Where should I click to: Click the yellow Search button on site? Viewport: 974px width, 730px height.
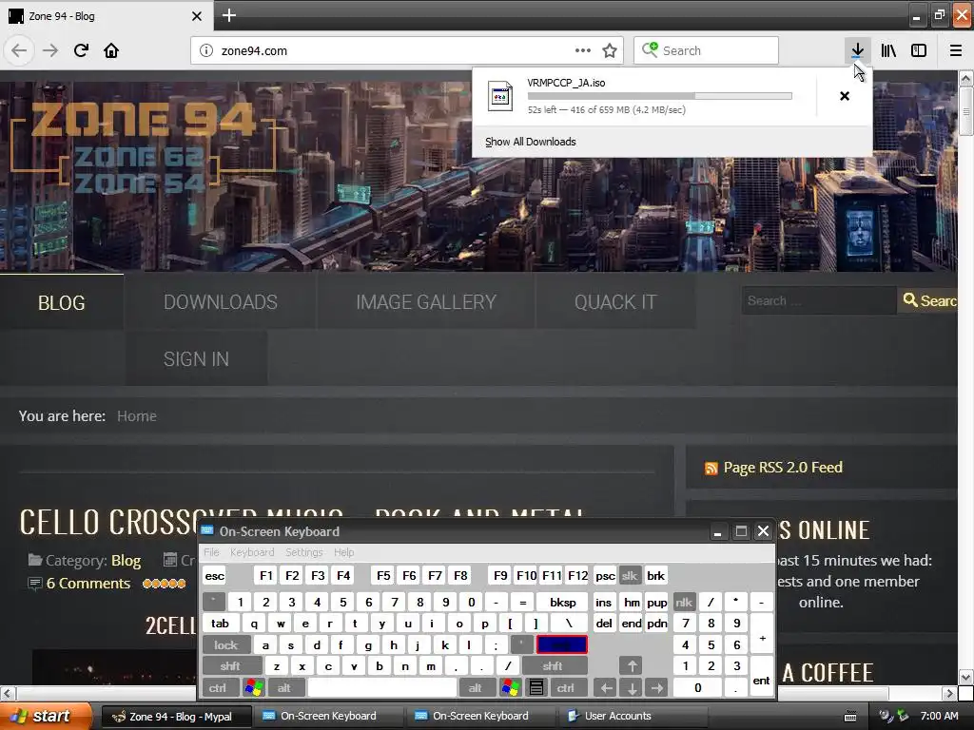pyautogui.click(x=928, y=300)
